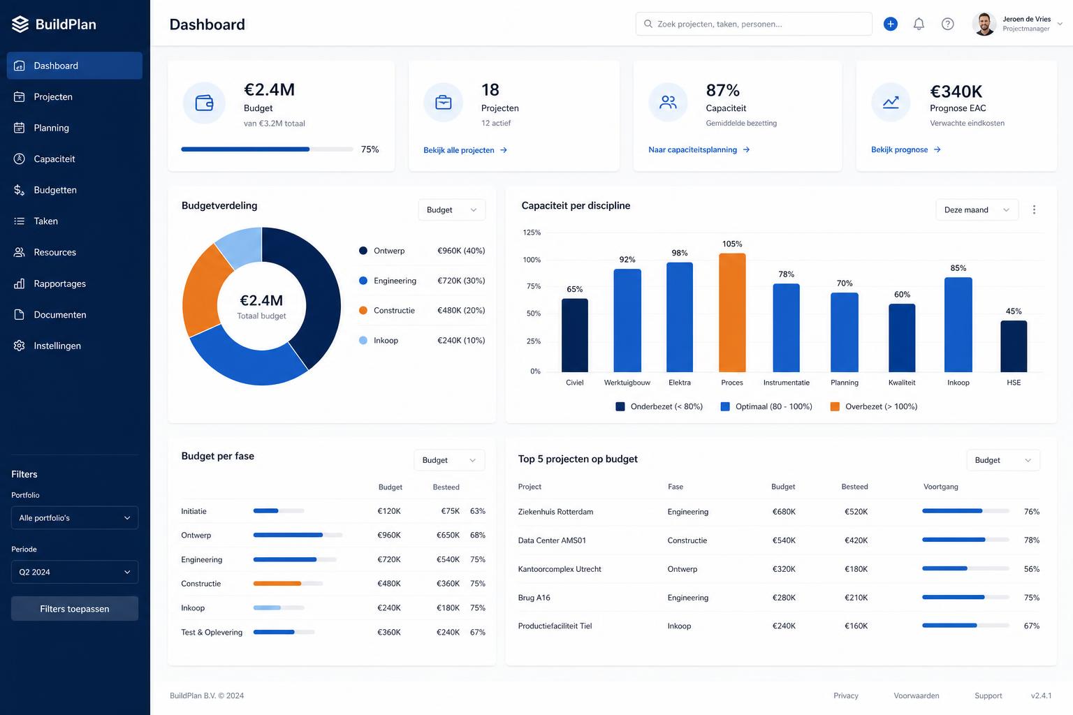
Task: Open Capaciteit menu item
Action: point(75,159)
